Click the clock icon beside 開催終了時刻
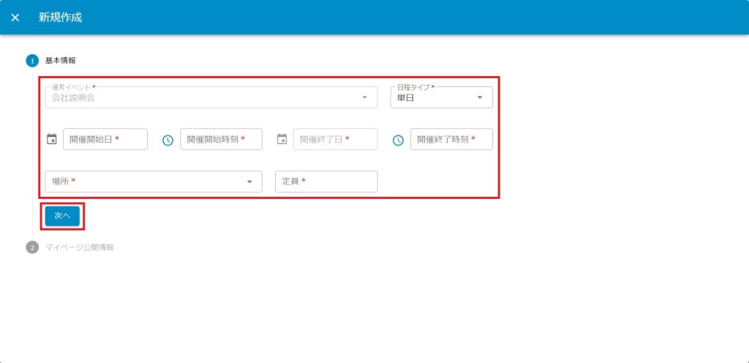749x363 pixels. 398,140
